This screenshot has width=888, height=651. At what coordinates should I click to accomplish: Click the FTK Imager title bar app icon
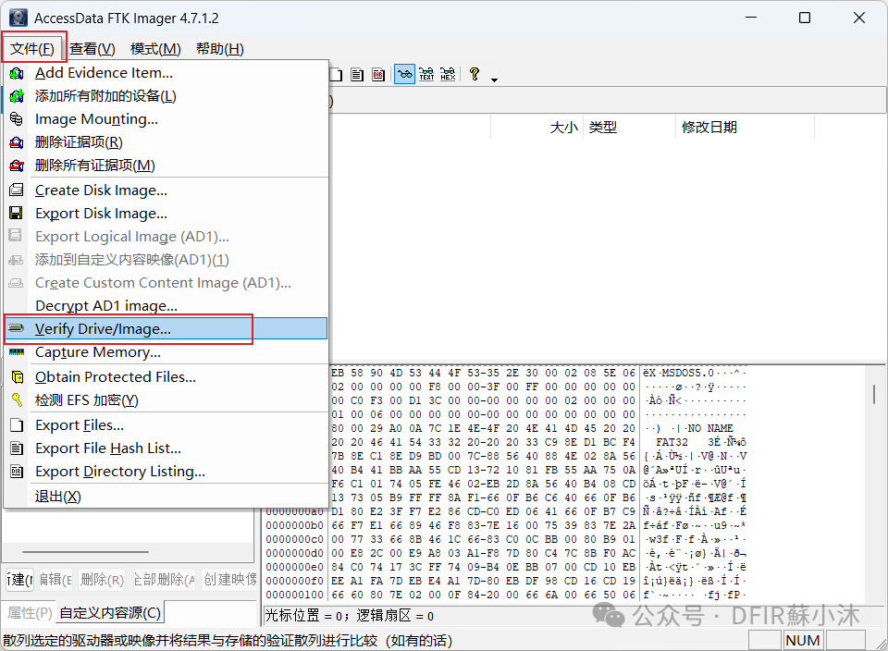(x=18, y=18)
